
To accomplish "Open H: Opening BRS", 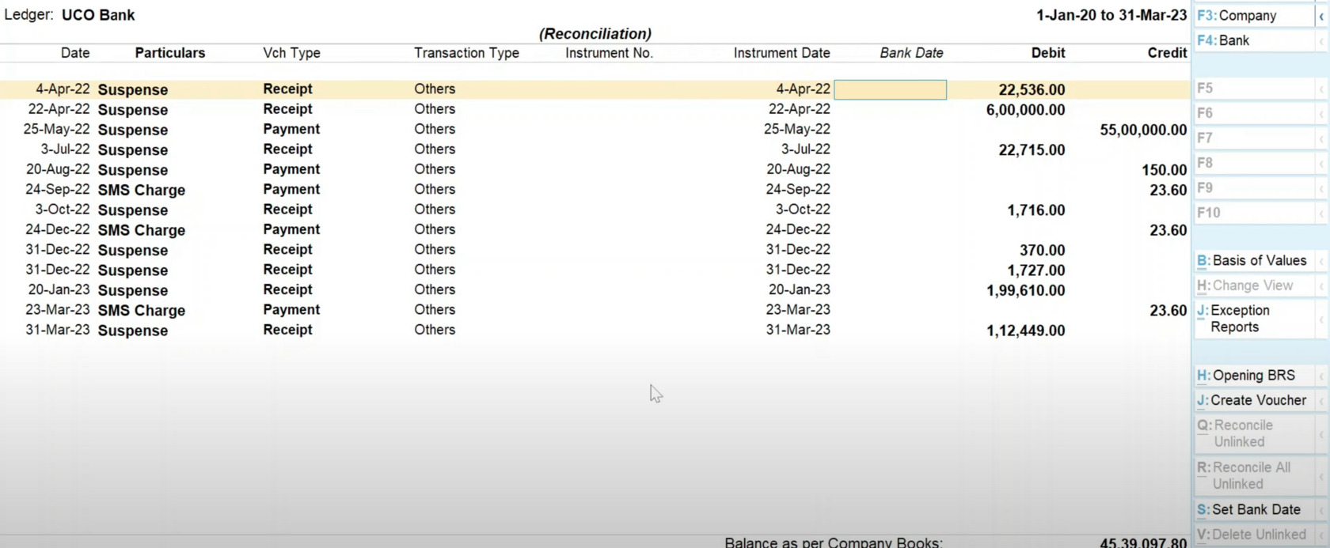I will [x=1254, y=375].
